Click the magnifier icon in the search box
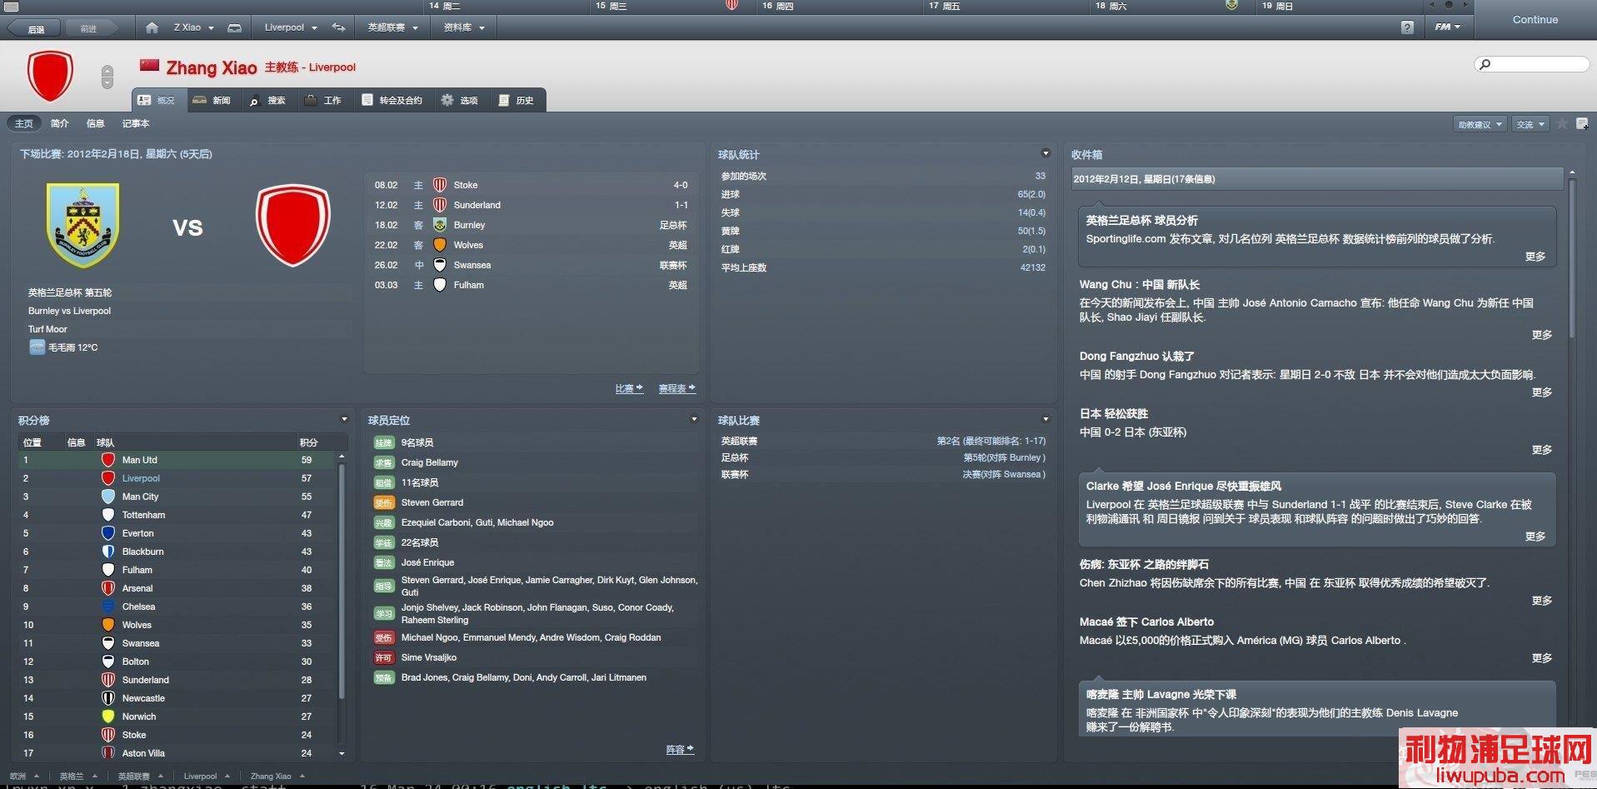Screen dimensions: 1597x789 [x=1485, y=64]
